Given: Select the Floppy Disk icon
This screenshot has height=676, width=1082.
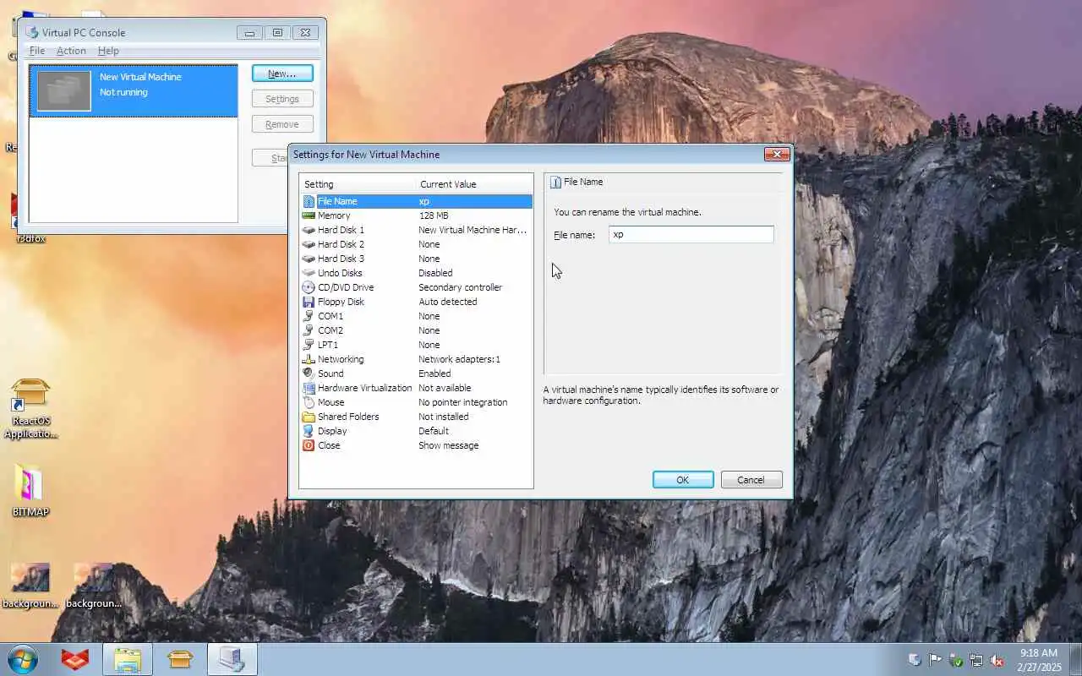Looking at the screenshot, I should (309, 302).
